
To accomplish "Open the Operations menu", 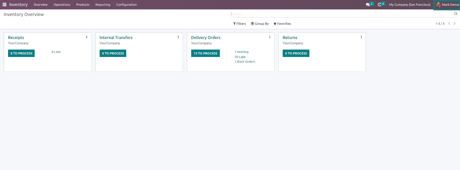I will [62, 4].
